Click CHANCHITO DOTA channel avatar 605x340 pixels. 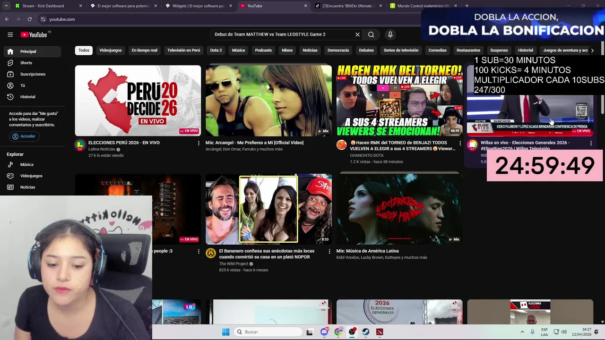pos(341,145)
